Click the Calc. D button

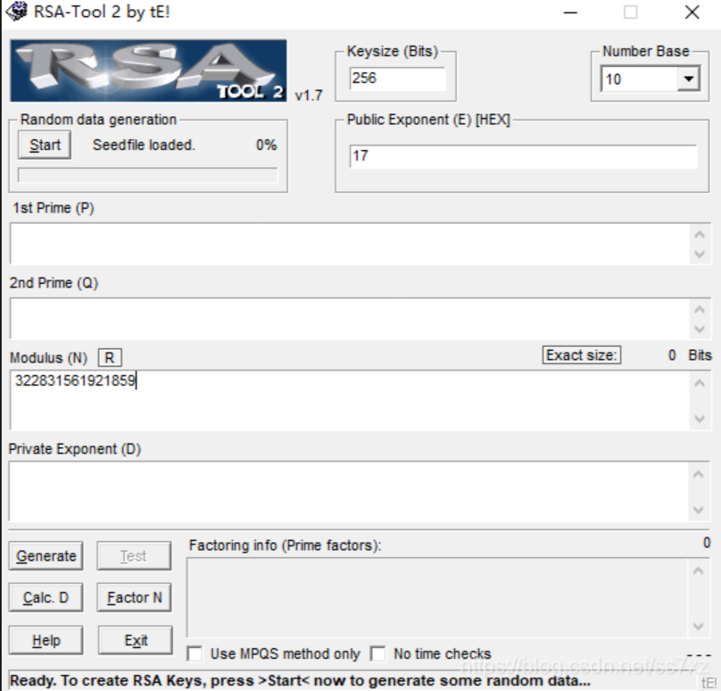[46, 598]
